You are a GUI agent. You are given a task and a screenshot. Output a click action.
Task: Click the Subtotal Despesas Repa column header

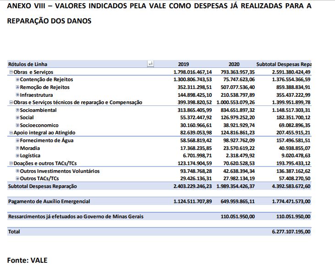[284, 64]
